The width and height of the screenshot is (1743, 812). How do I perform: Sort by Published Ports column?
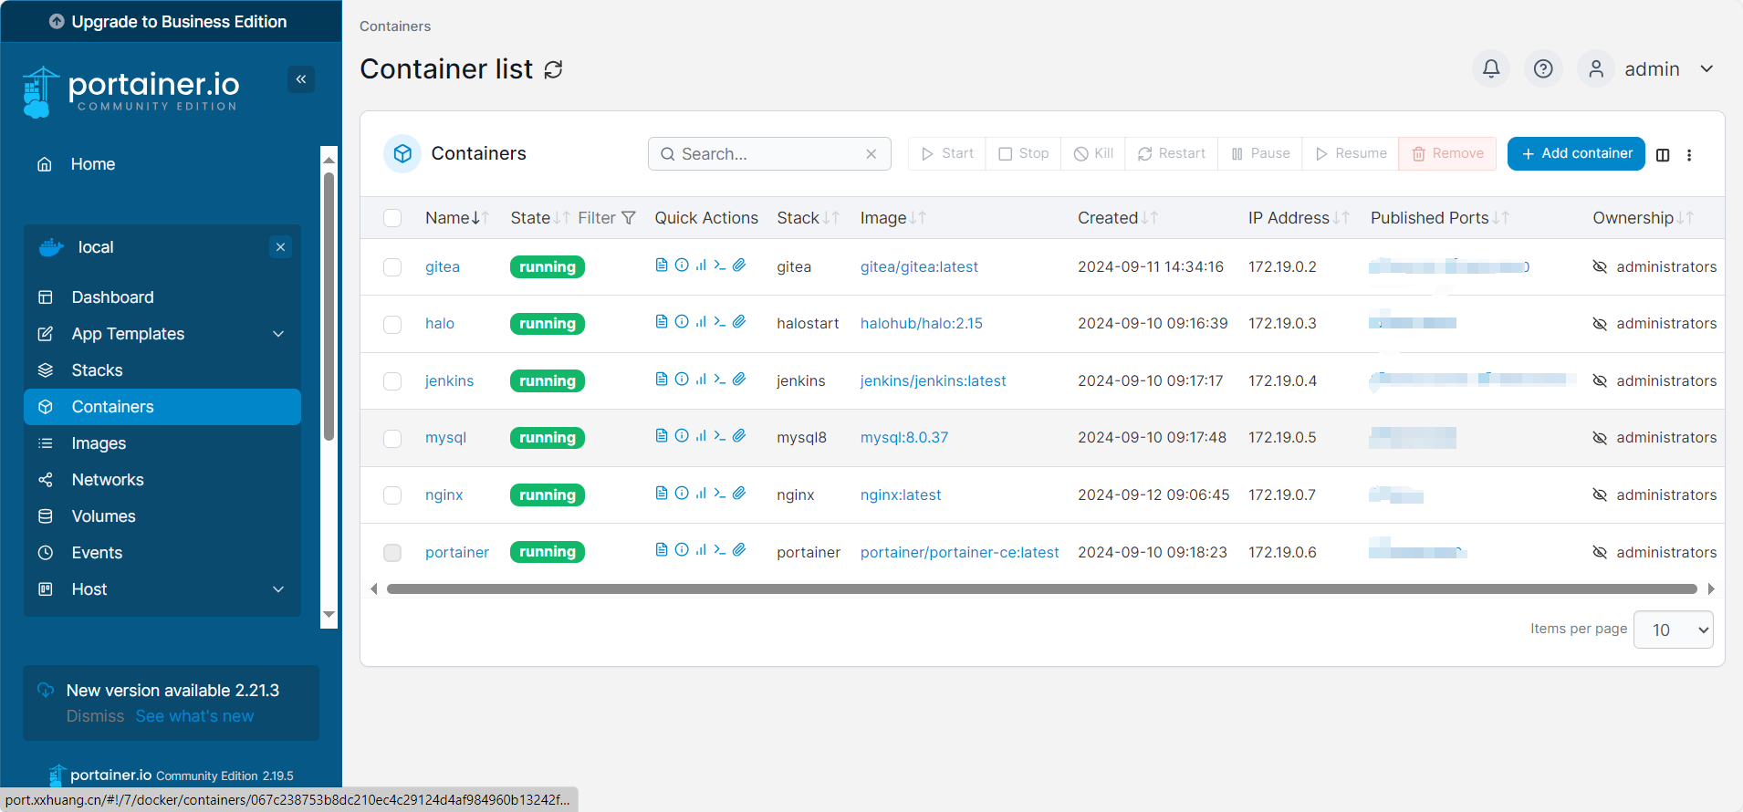tap(1439, 218)
